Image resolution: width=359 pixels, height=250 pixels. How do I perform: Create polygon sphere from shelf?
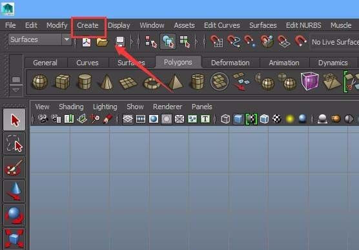pyautogui.click(x=40, y=81)
